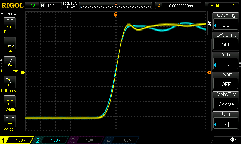Select the Freq measurement icon
The width and height of the screenshot is (241, 144).
pyautogui.click(x=10, y=43)
